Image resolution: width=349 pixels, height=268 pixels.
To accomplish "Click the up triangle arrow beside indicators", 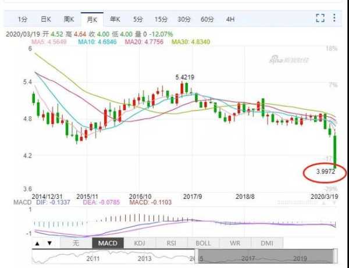I will coord(37,243).
